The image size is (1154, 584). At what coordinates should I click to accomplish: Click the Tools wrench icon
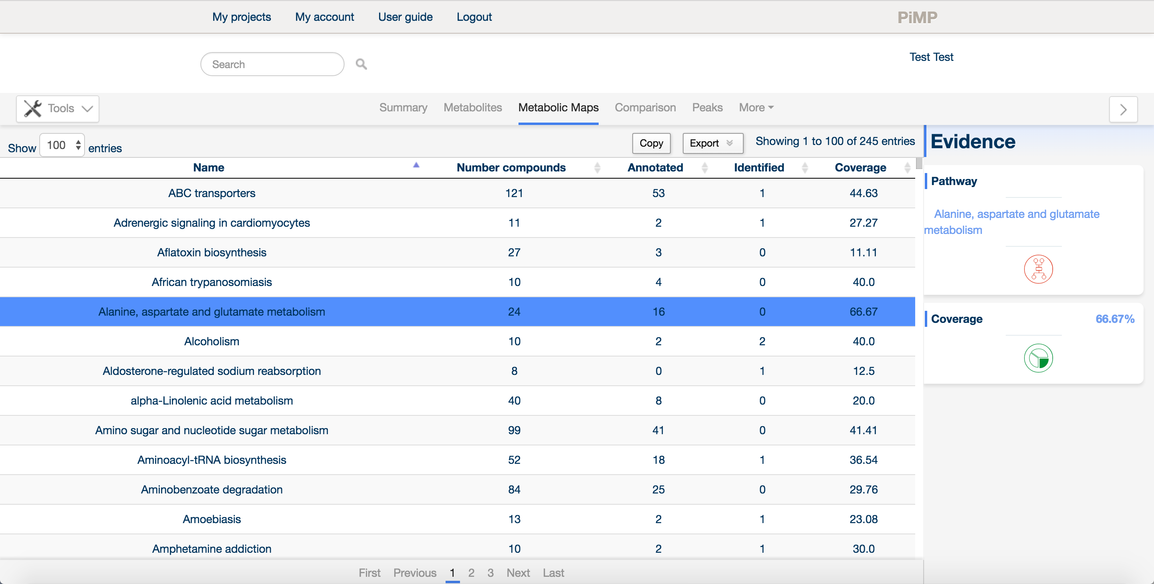tap(33, 109)
